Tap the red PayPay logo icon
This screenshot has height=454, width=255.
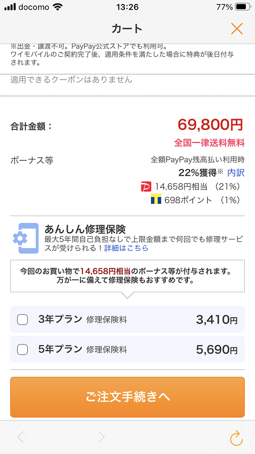(x=146, y=187)
